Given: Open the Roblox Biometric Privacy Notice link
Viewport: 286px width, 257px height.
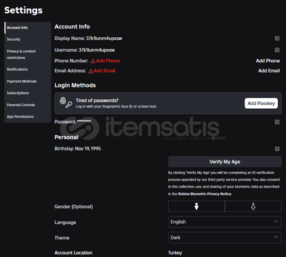Looking at the screenshot, I should (x=205, y=194).
